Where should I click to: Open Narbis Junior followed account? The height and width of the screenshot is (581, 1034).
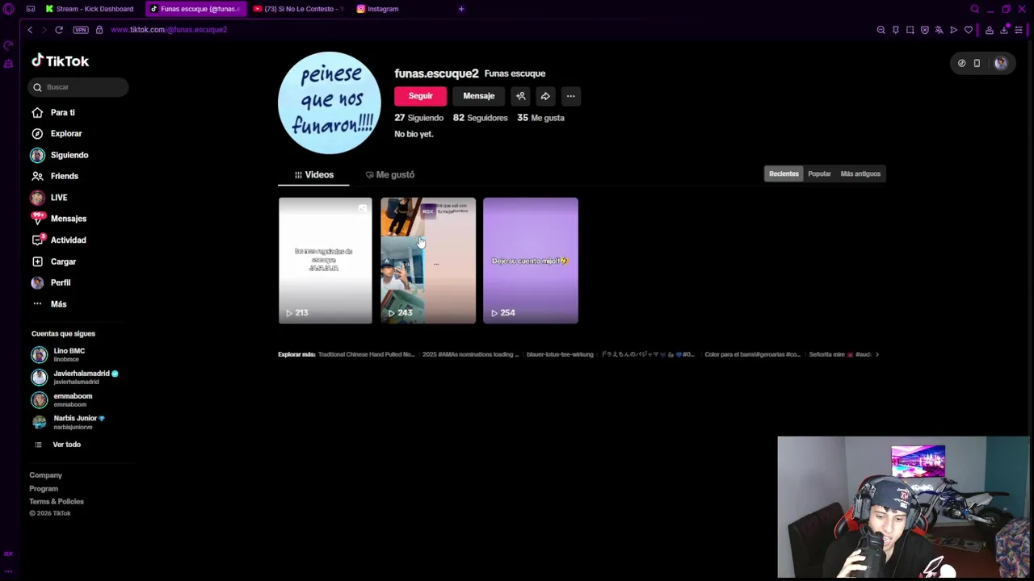(x=69, y=422)
